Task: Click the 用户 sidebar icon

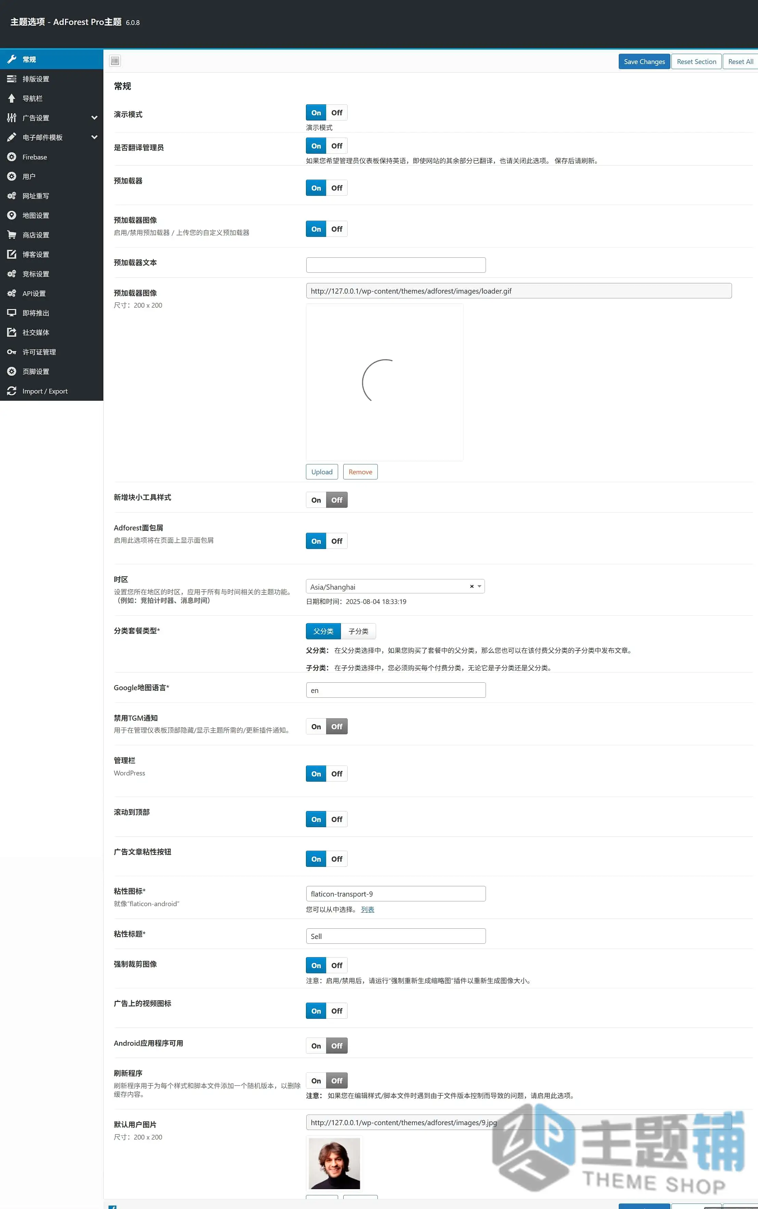Action: point(12,177)
